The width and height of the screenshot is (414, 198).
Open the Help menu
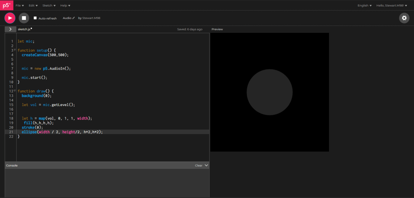point(65,6)
